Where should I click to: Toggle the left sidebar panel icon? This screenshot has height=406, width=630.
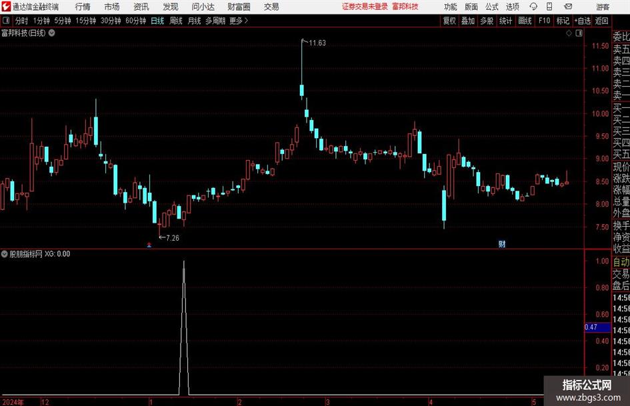coord(5,21)
